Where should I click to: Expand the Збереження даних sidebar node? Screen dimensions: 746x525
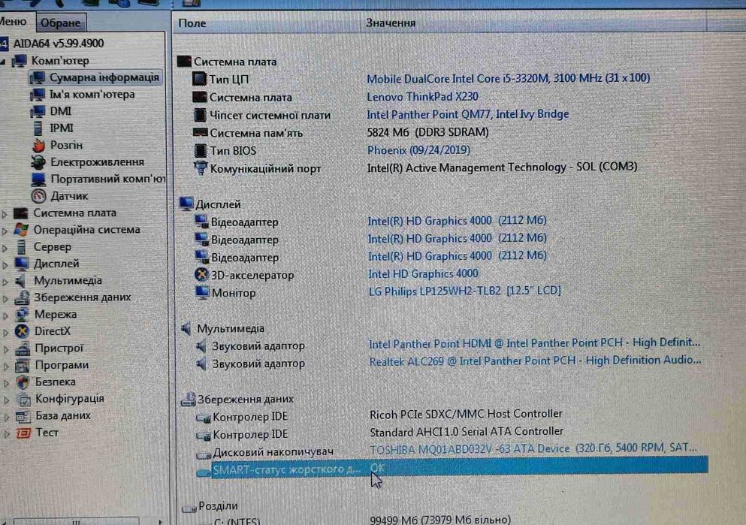5,299
